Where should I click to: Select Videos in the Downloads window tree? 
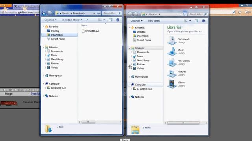coord(54,67)
